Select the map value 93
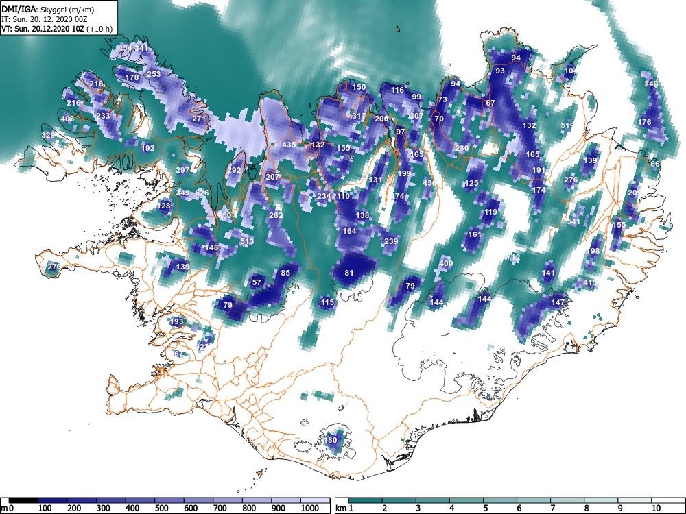 click(x=500, y=71)
